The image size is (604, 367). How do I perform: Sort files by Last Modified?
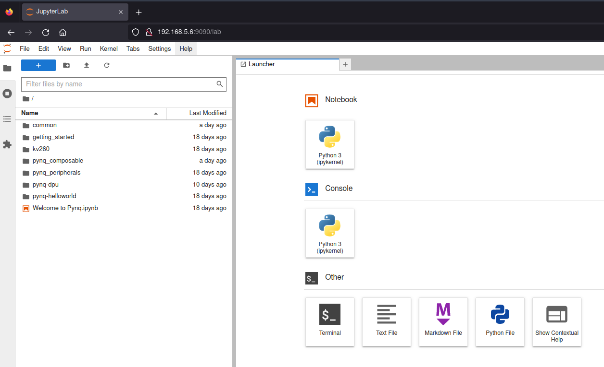[207, 113]
